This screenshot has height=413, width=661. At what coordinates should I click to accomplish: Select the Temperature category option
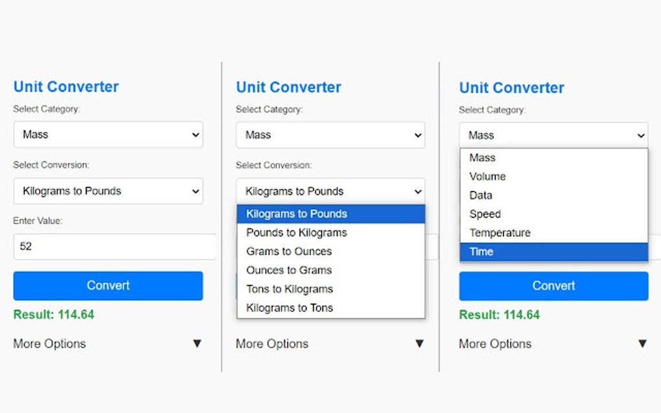500,232
